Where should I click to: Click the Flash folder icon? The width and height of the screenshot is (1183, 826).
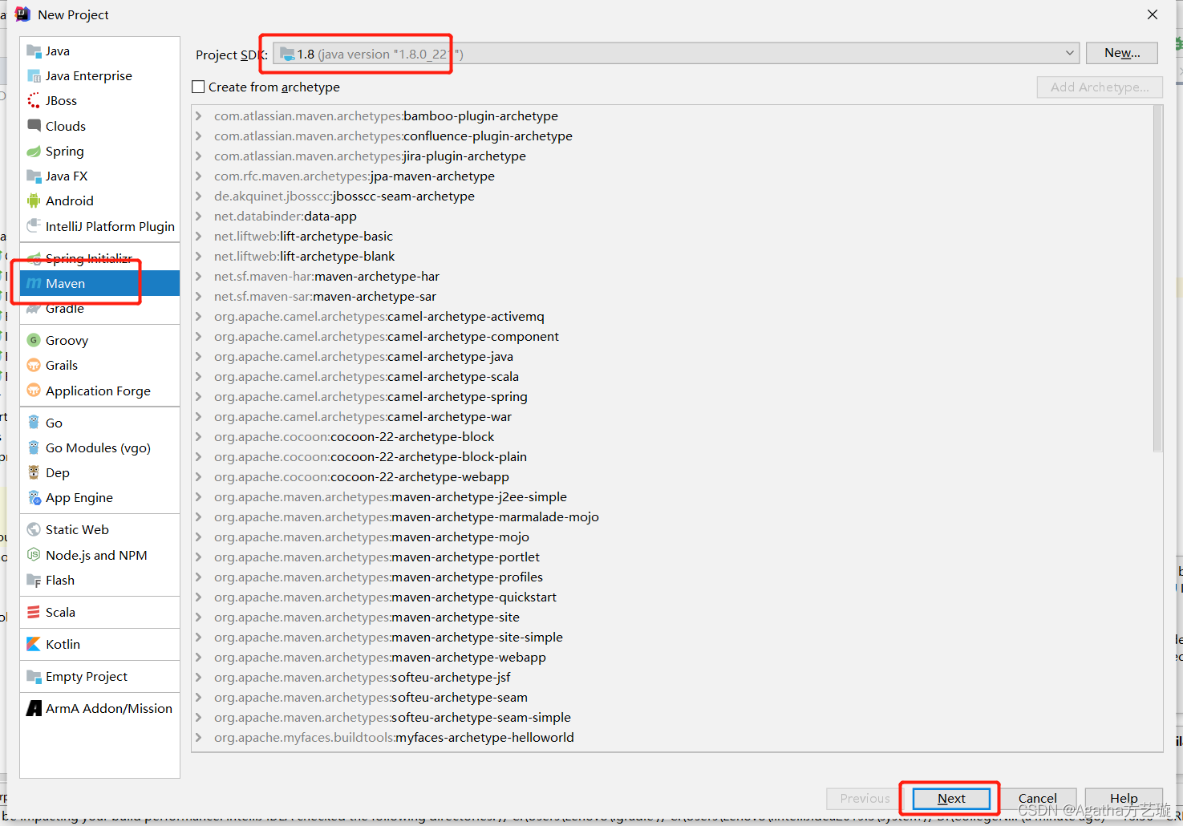click(x=34, y=580)
